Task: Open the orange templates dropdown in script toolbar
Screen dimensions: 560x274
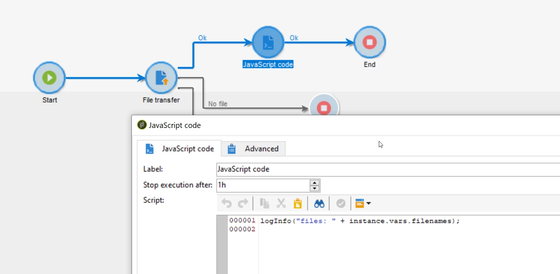Action: tap(363, 203)
